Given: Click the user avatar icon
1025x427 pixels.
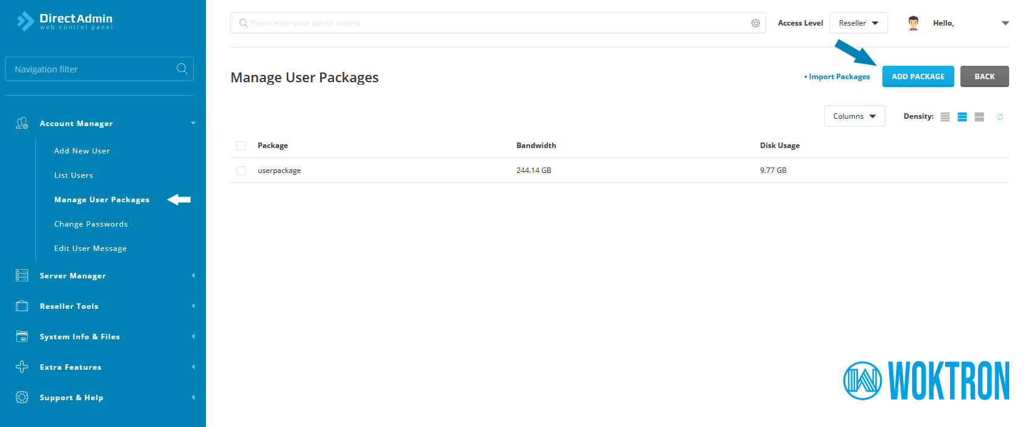Looking at the screenshot, I should pyautogui.click(x=913, y=23).
